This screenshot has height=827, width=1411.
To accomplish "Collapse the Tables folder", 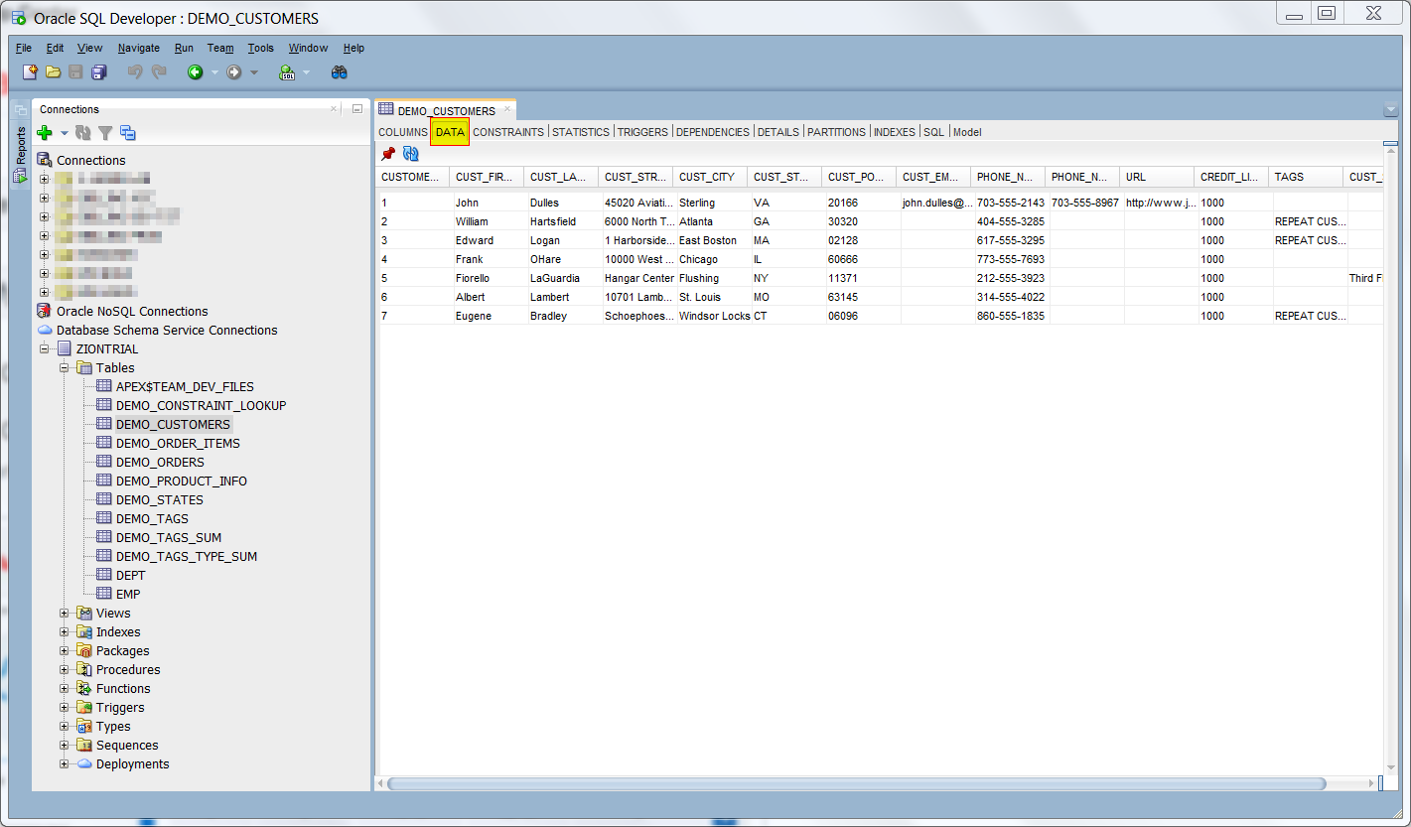I will (x=65, y=368).
